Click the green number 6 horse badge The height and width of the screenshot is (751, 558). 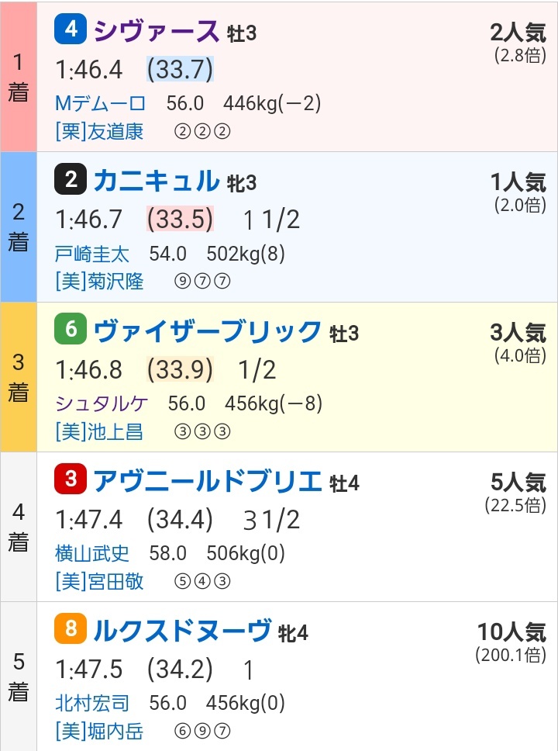[71, 329]
